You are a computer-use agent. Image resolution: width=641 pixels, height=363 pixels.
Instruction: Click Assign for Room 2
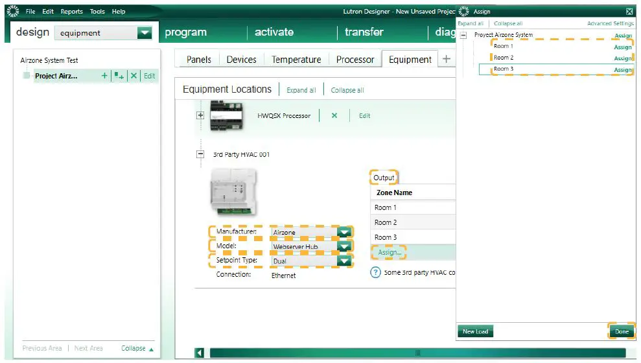tap(623, 58)
